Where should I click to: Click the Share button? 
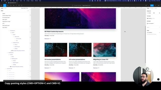[152, 5]
